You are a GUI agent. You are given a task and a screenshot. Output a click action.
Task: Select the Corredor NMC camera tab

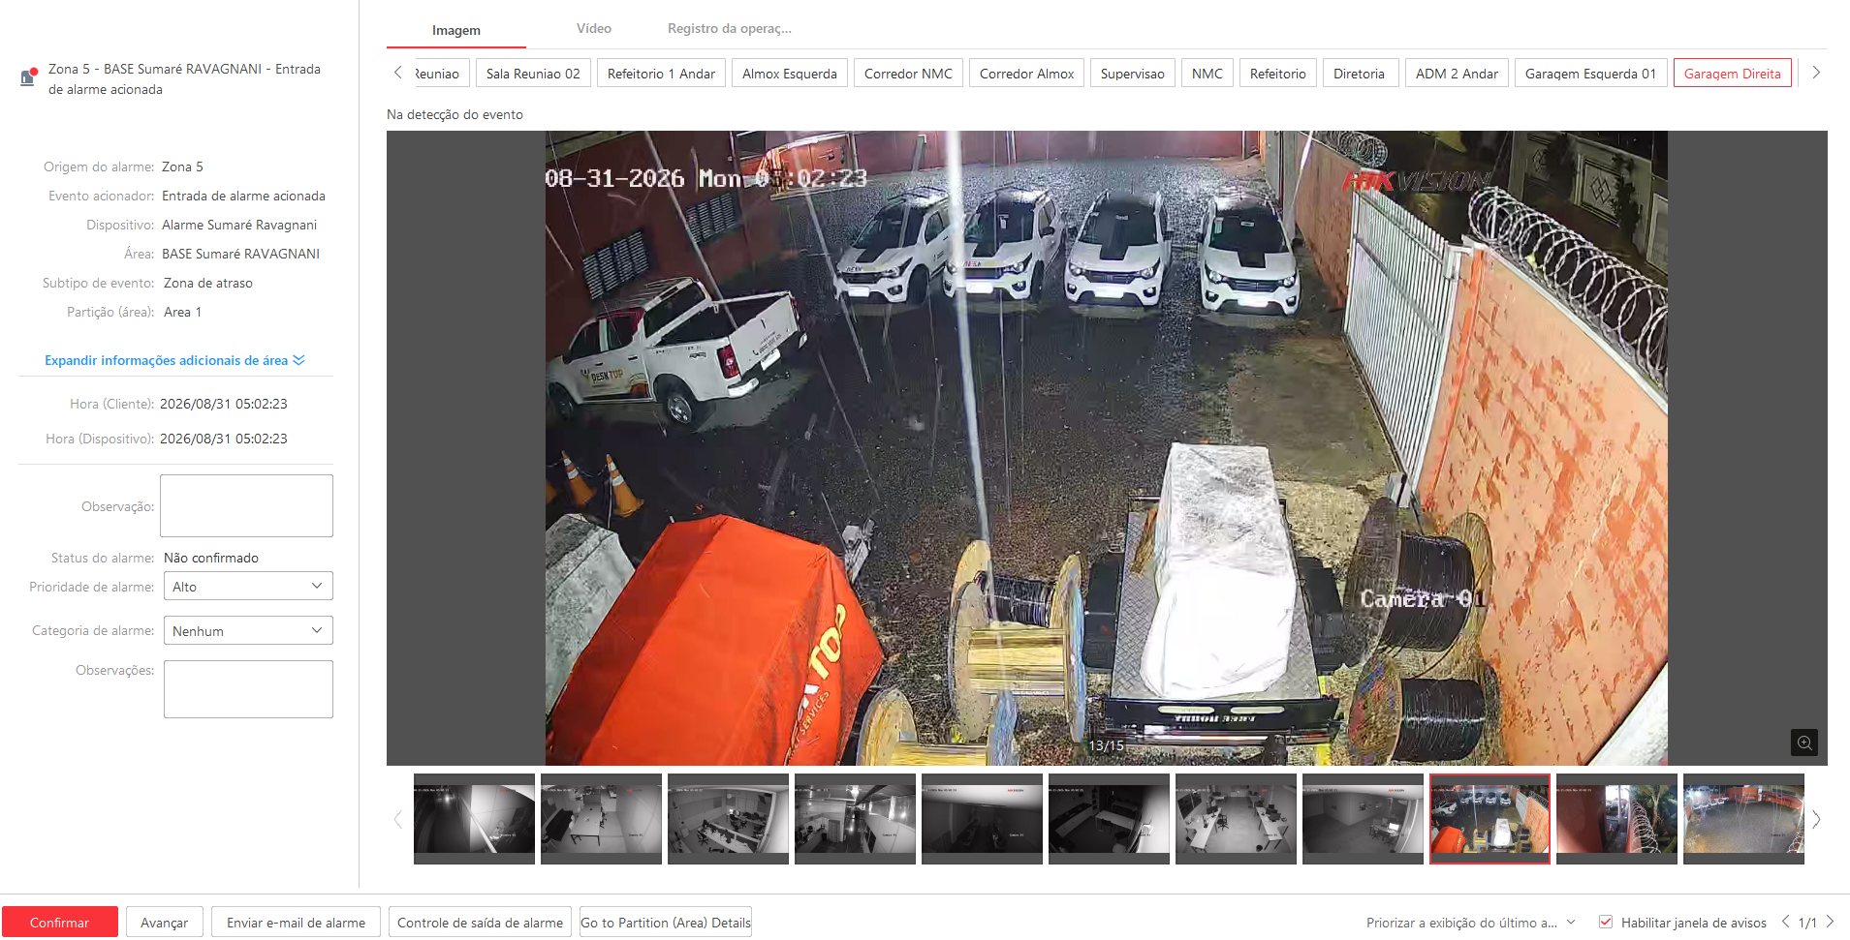[x=908, y=74]
